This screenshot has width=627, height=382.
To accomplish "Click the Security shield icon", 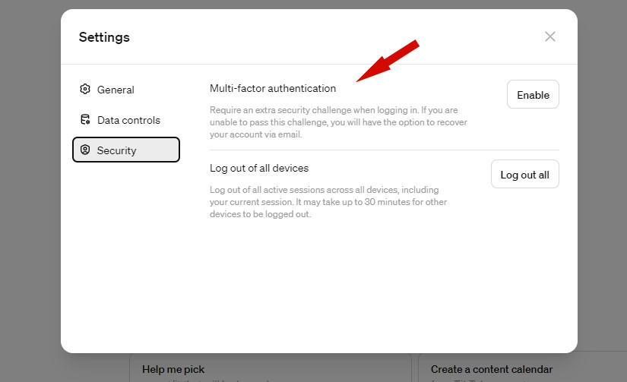I will click(85, 150).
